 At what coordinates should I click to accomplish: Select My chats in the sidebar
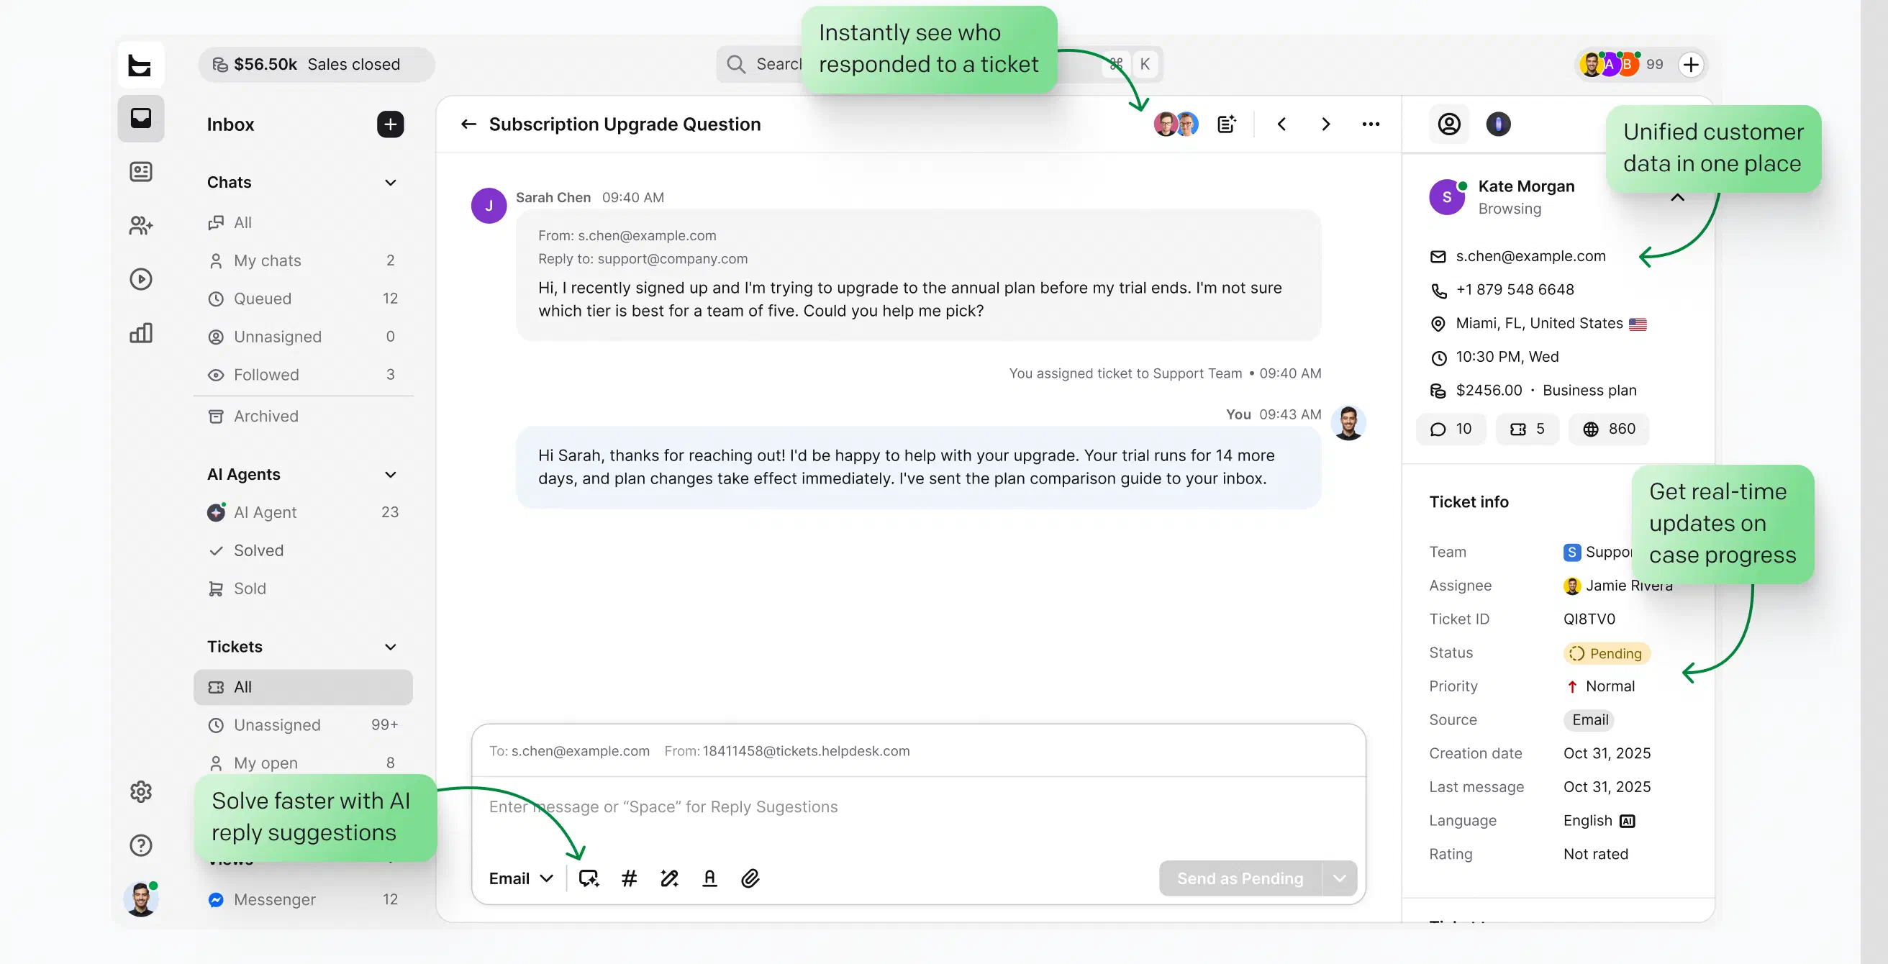coord(303,261)
